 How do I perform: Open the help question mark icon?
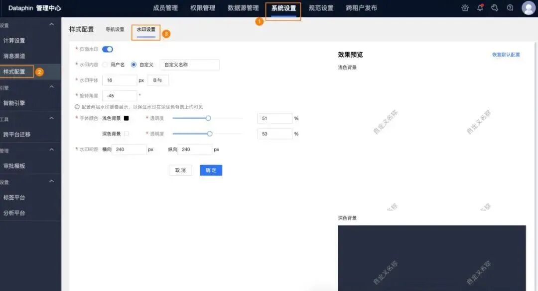click(510, 7)
